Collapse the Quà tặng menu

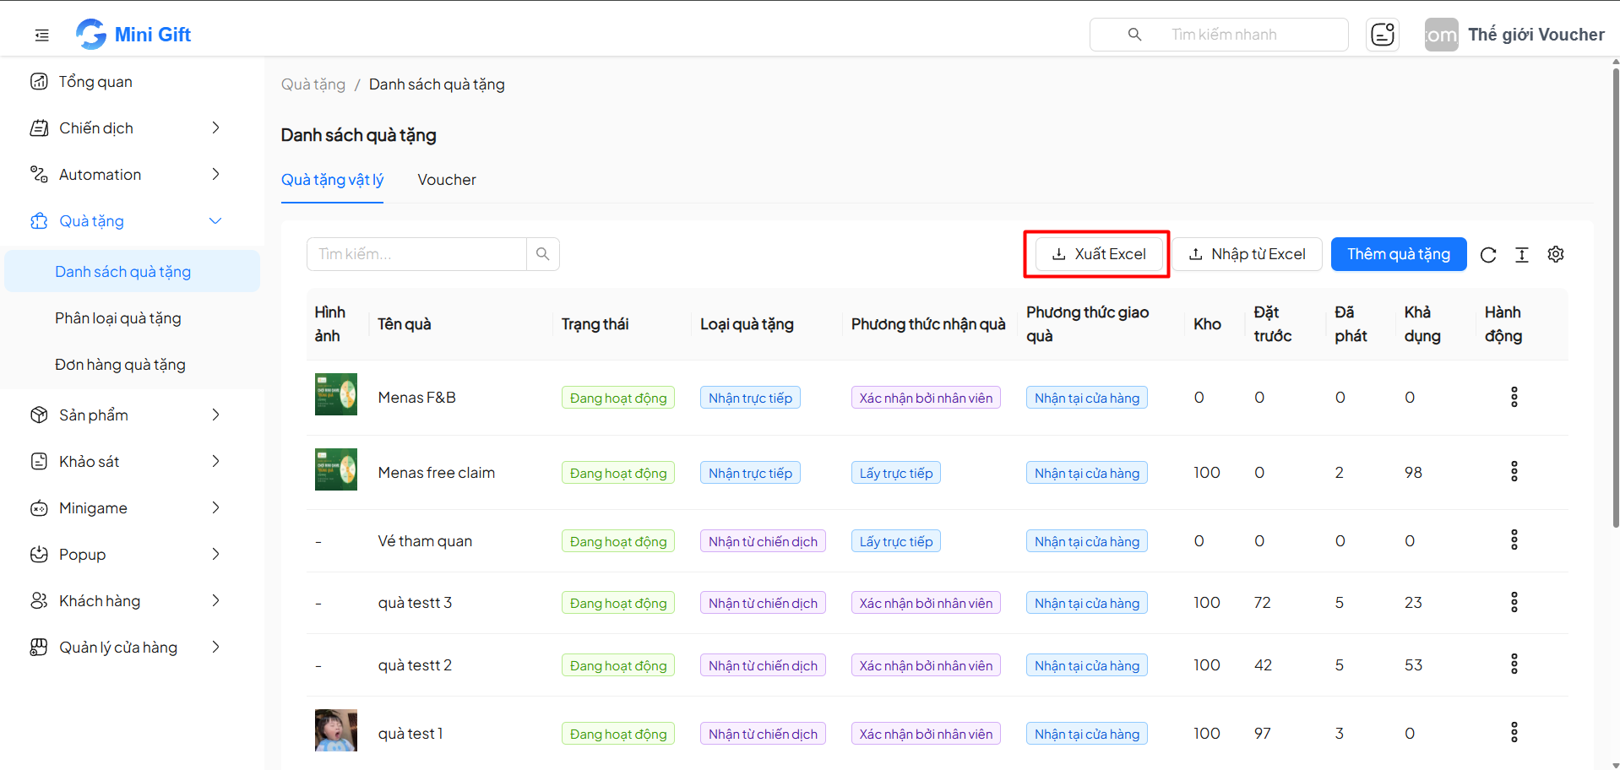pyautogui.click(x=131, y=221)
